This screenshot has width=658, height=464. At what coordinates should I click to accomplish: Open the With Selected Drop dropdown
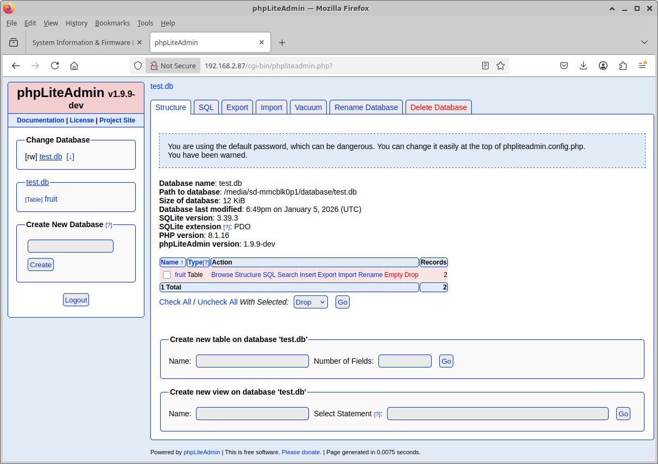click(311, 302)
